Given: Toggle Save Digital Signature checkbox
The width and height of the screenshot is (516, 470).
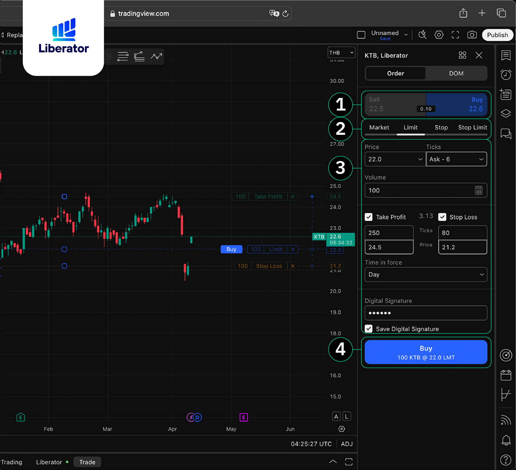Looking at the screenshot, I should (x=368, y=329).
